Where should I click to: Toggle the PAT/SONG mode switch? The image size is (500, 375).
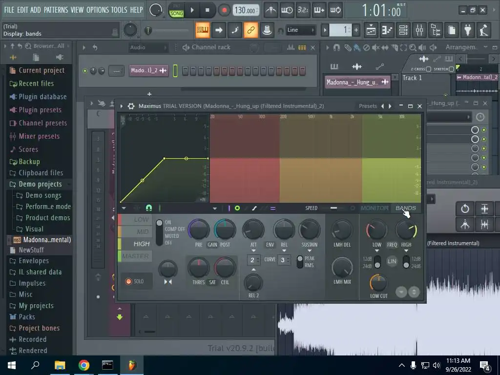pyautogui.click(x=176, y=10)
